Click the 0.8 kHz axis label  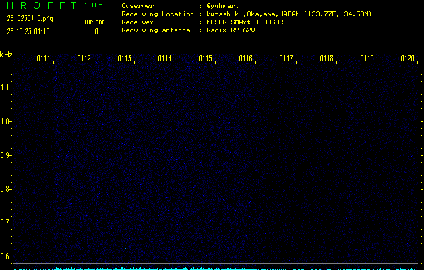pyautogui.click(x=5, y=189)
